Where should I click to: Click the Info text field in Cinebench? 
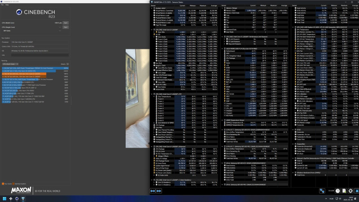pos(40,55)
